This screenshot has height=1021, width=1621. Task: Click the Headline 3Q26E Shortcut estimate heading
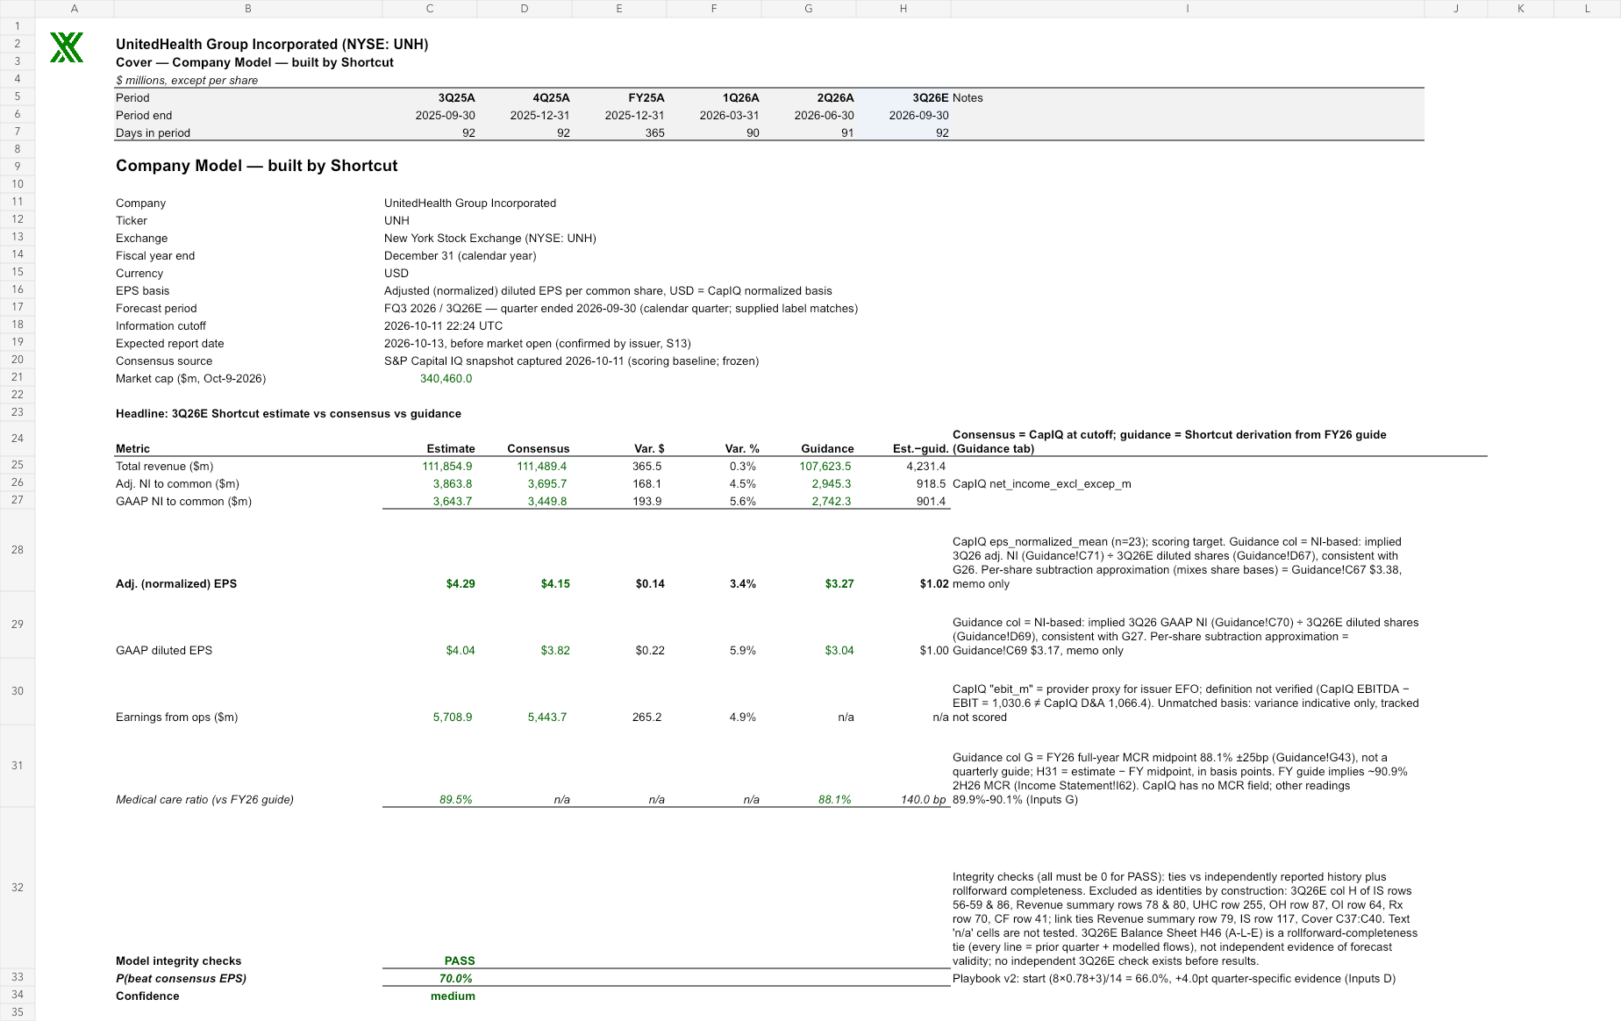[x=289, y=414]
